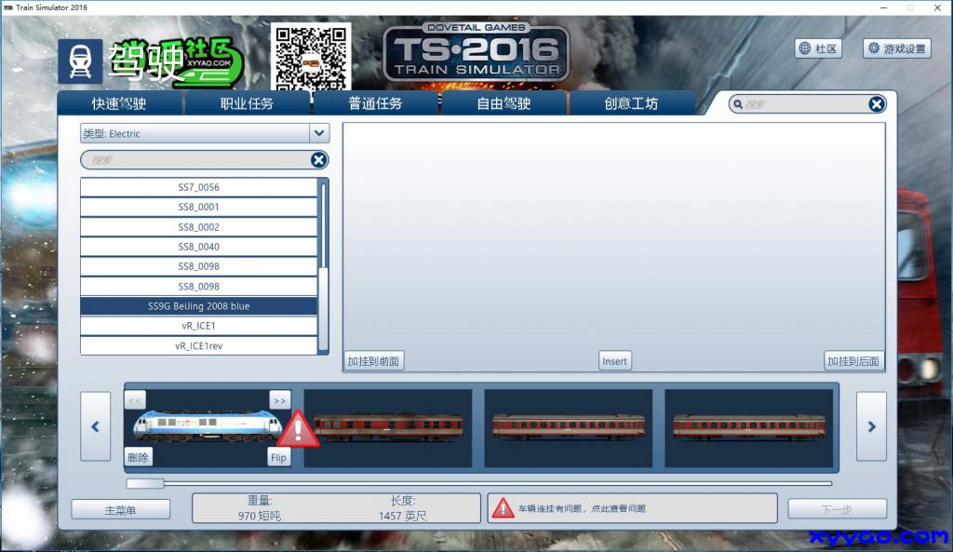Open the 类型: Electric dropdown
953x552 pixels.
tap(319, 133)
